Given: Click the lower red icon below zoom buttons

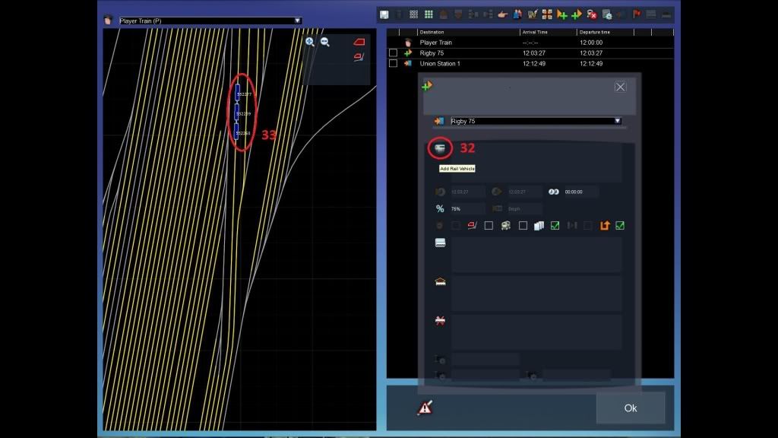Looking at the screenshot, I should point(359,57).
